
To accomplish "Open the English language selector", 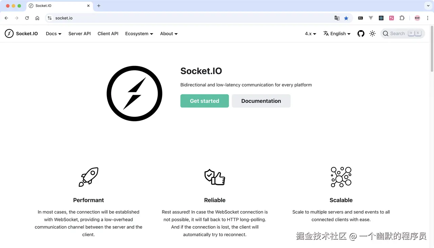I will 337,33.
